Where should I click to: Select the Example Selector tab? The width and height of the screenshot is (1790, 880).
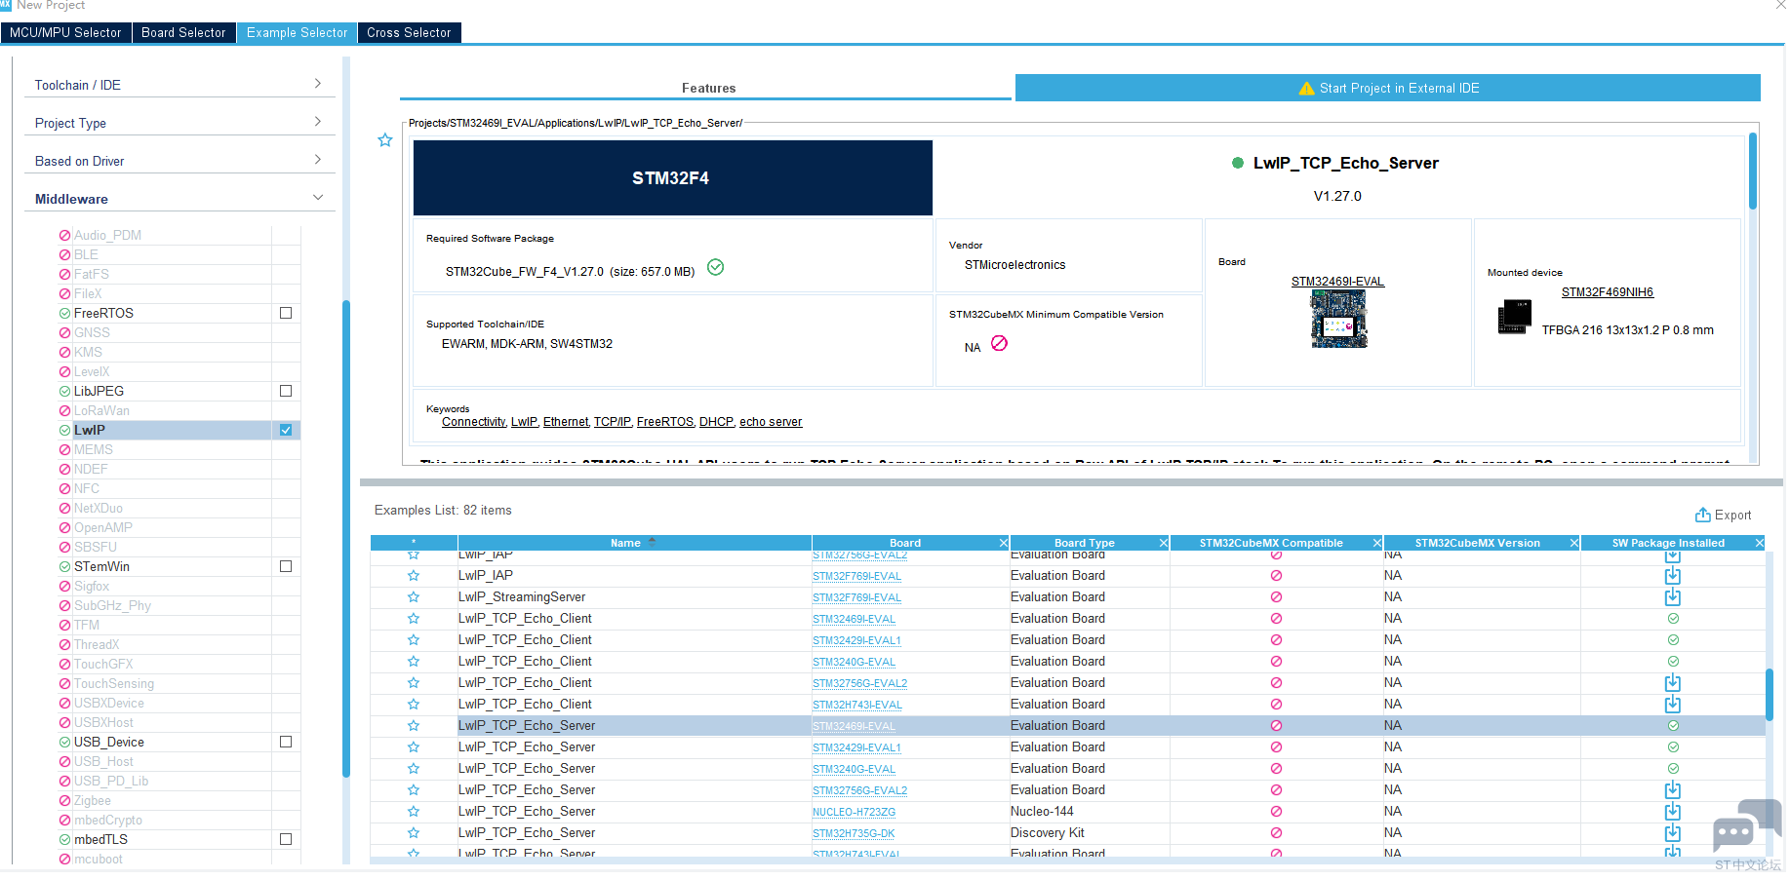[x=297, y=32]
